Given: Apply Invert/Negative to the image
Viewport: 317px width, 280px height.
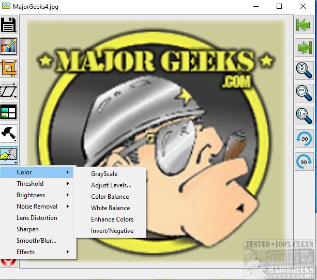Looking at the screenshot, I should point(110,231).
